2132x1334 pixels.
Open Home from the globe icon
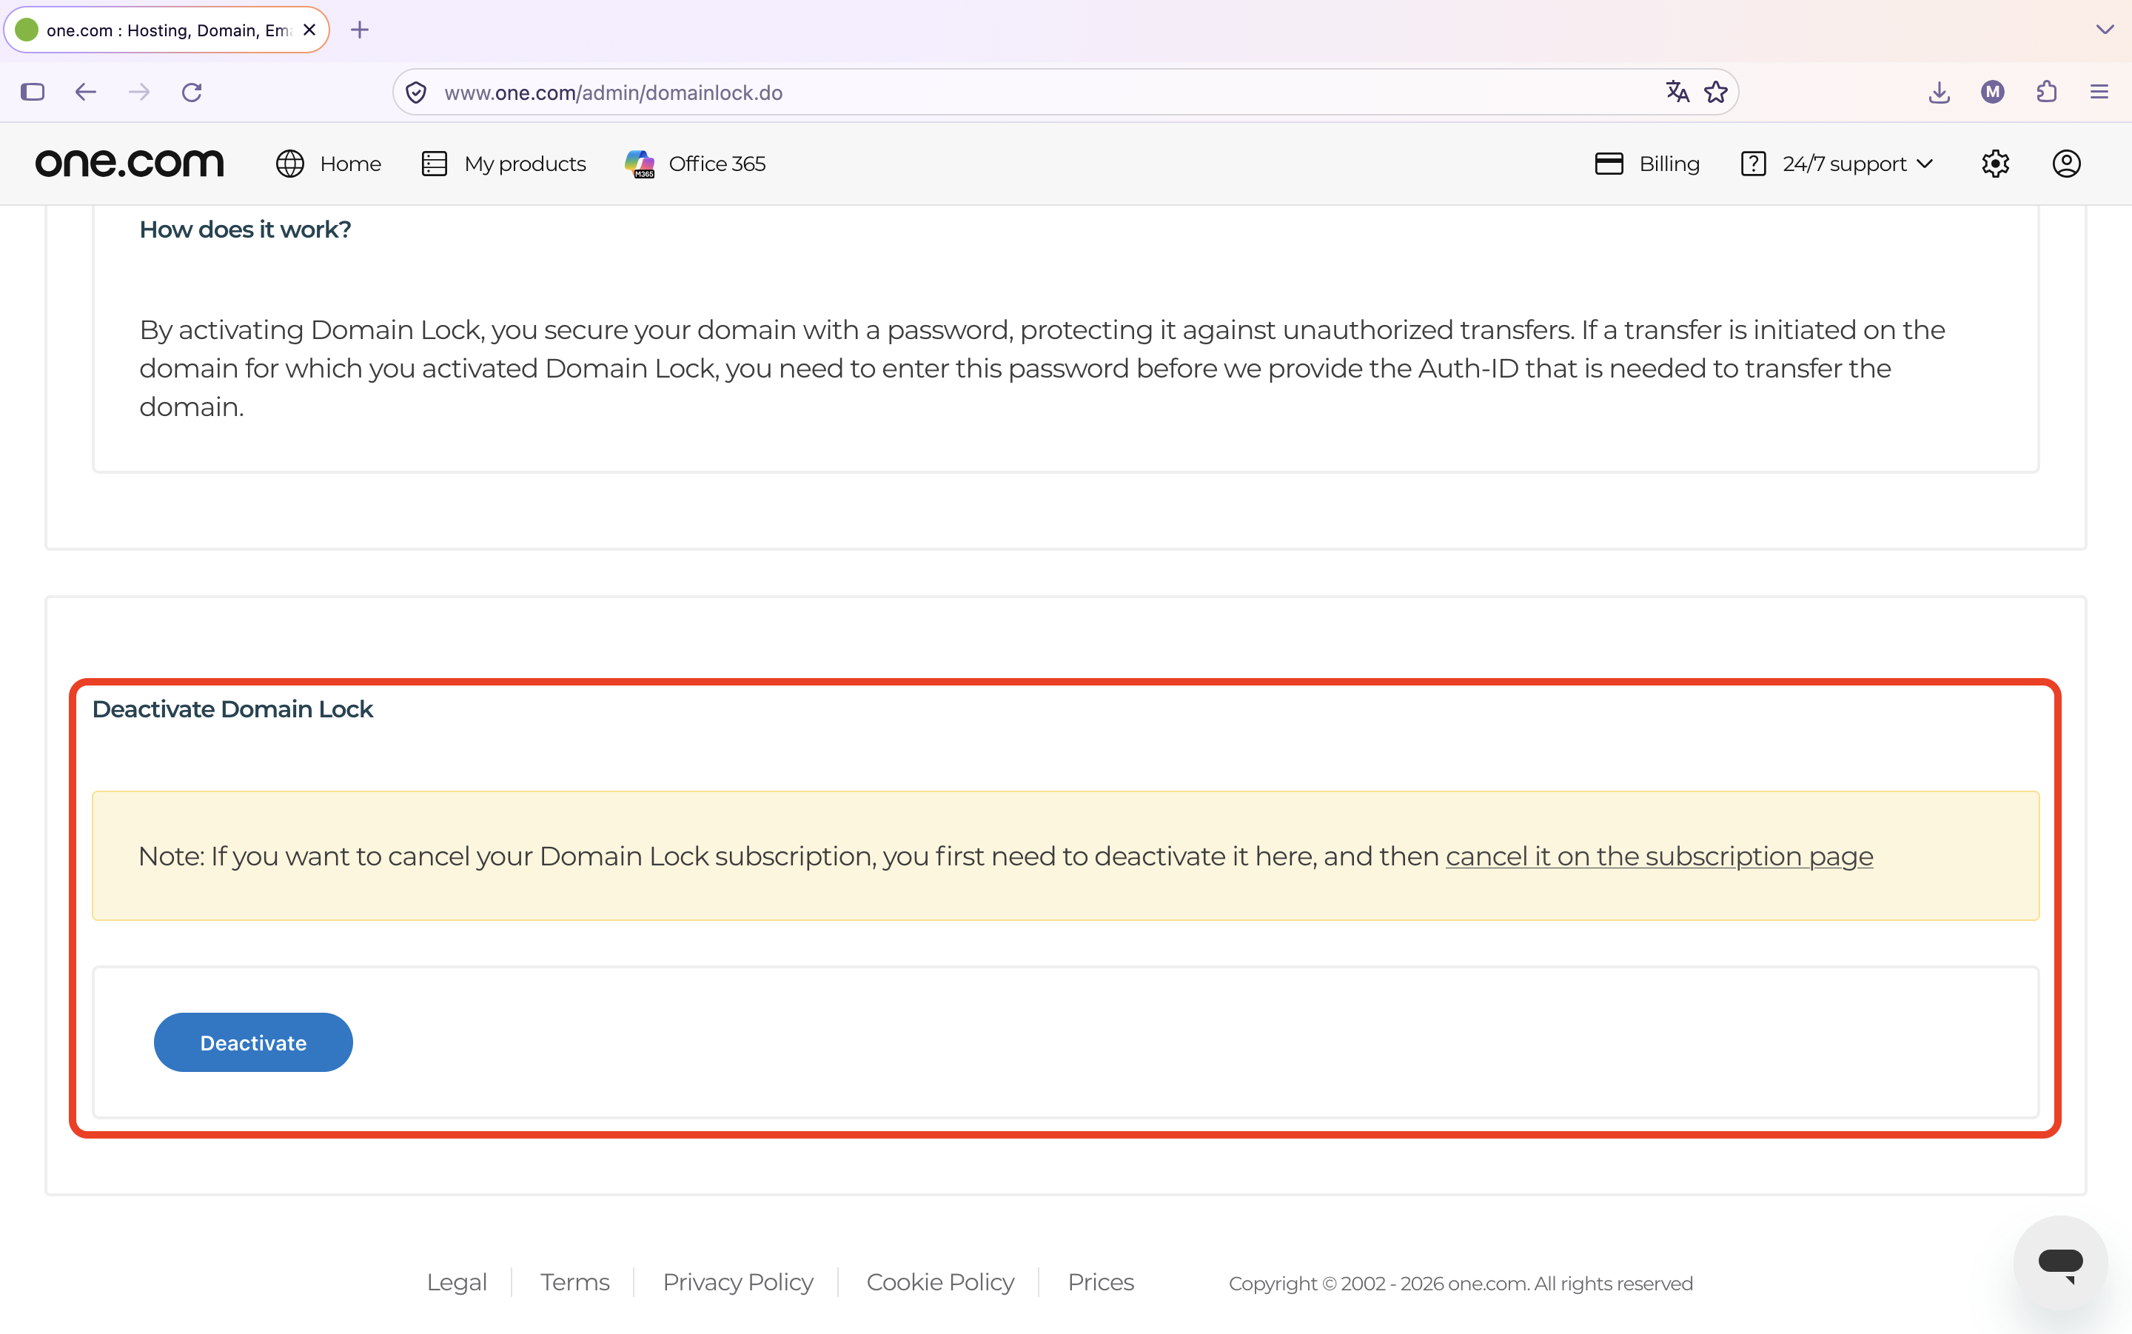328,164
